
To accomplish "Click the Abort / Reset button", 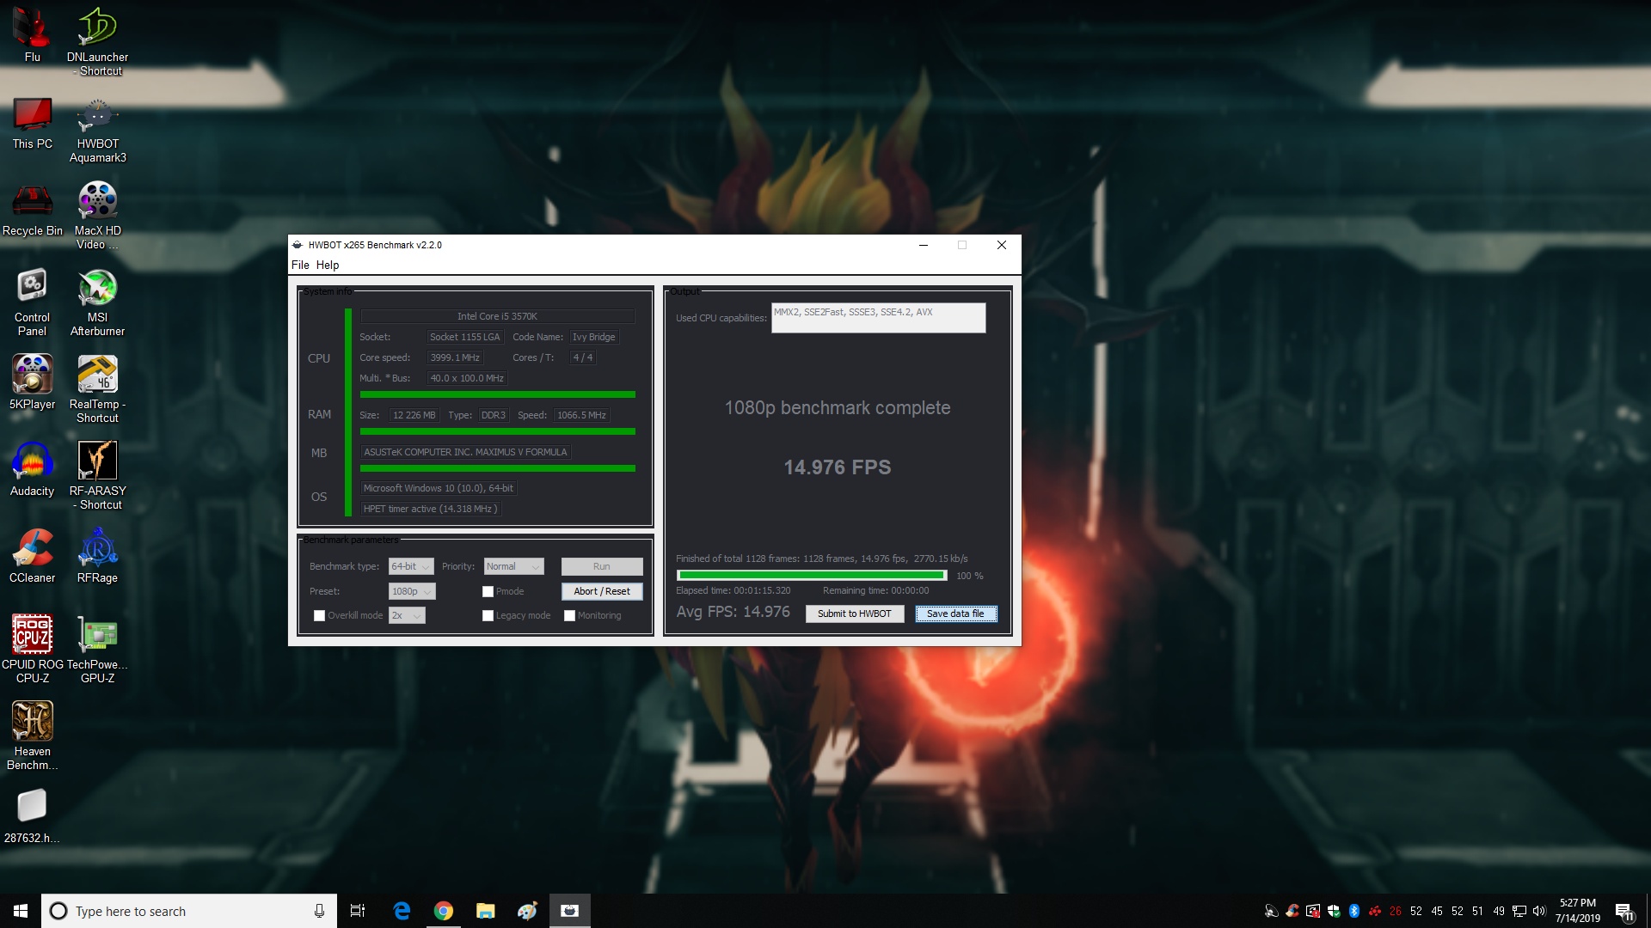I will pos(602,591).
